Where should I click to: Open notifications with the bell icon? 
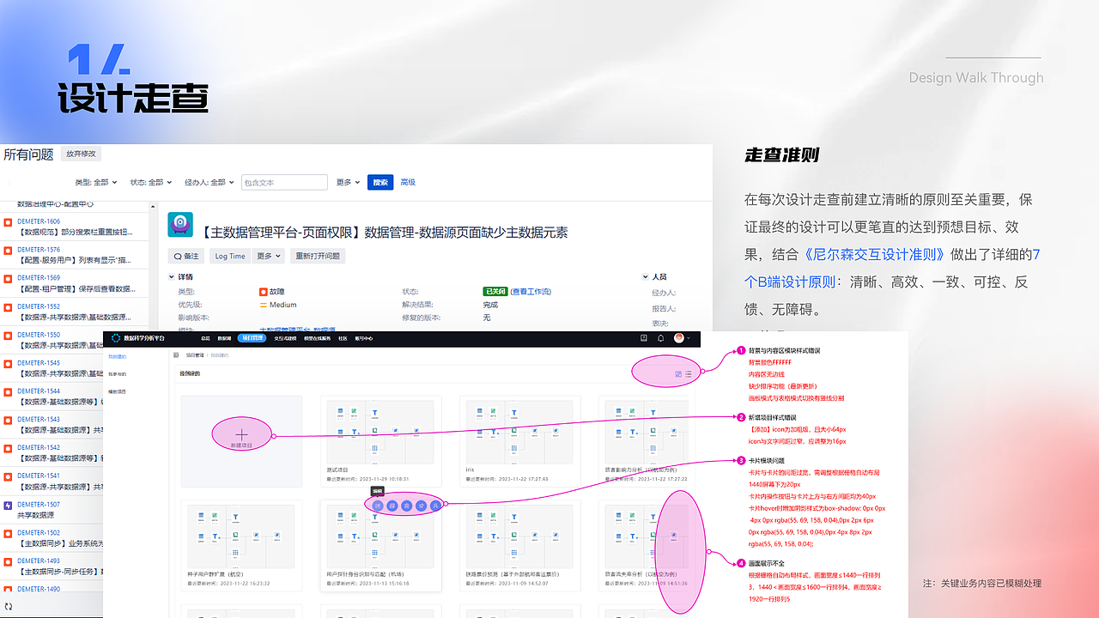tap(660, 337)
